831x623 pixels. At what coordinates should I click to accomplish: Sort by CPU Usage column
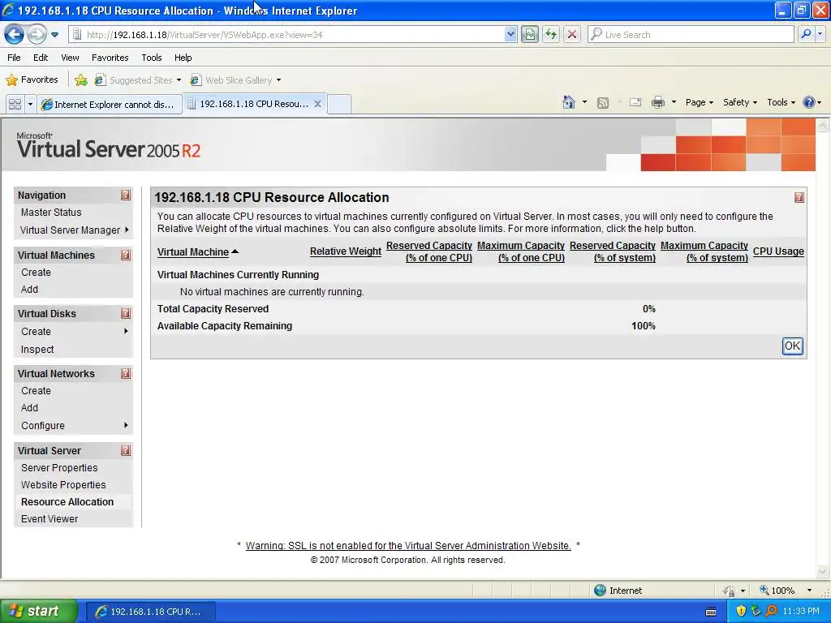pos(778,251)
